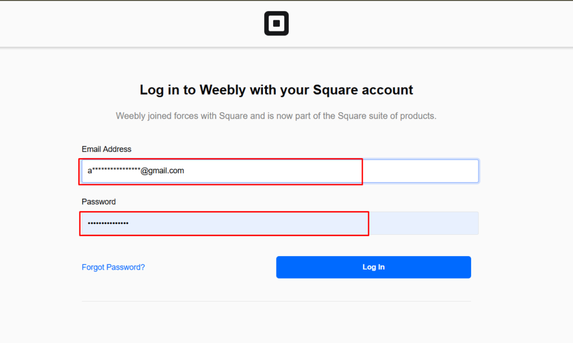Screen dimensions: 573x343
Task: Focus the Password input field
Action: pyautogui.click(x=280, y=223)
